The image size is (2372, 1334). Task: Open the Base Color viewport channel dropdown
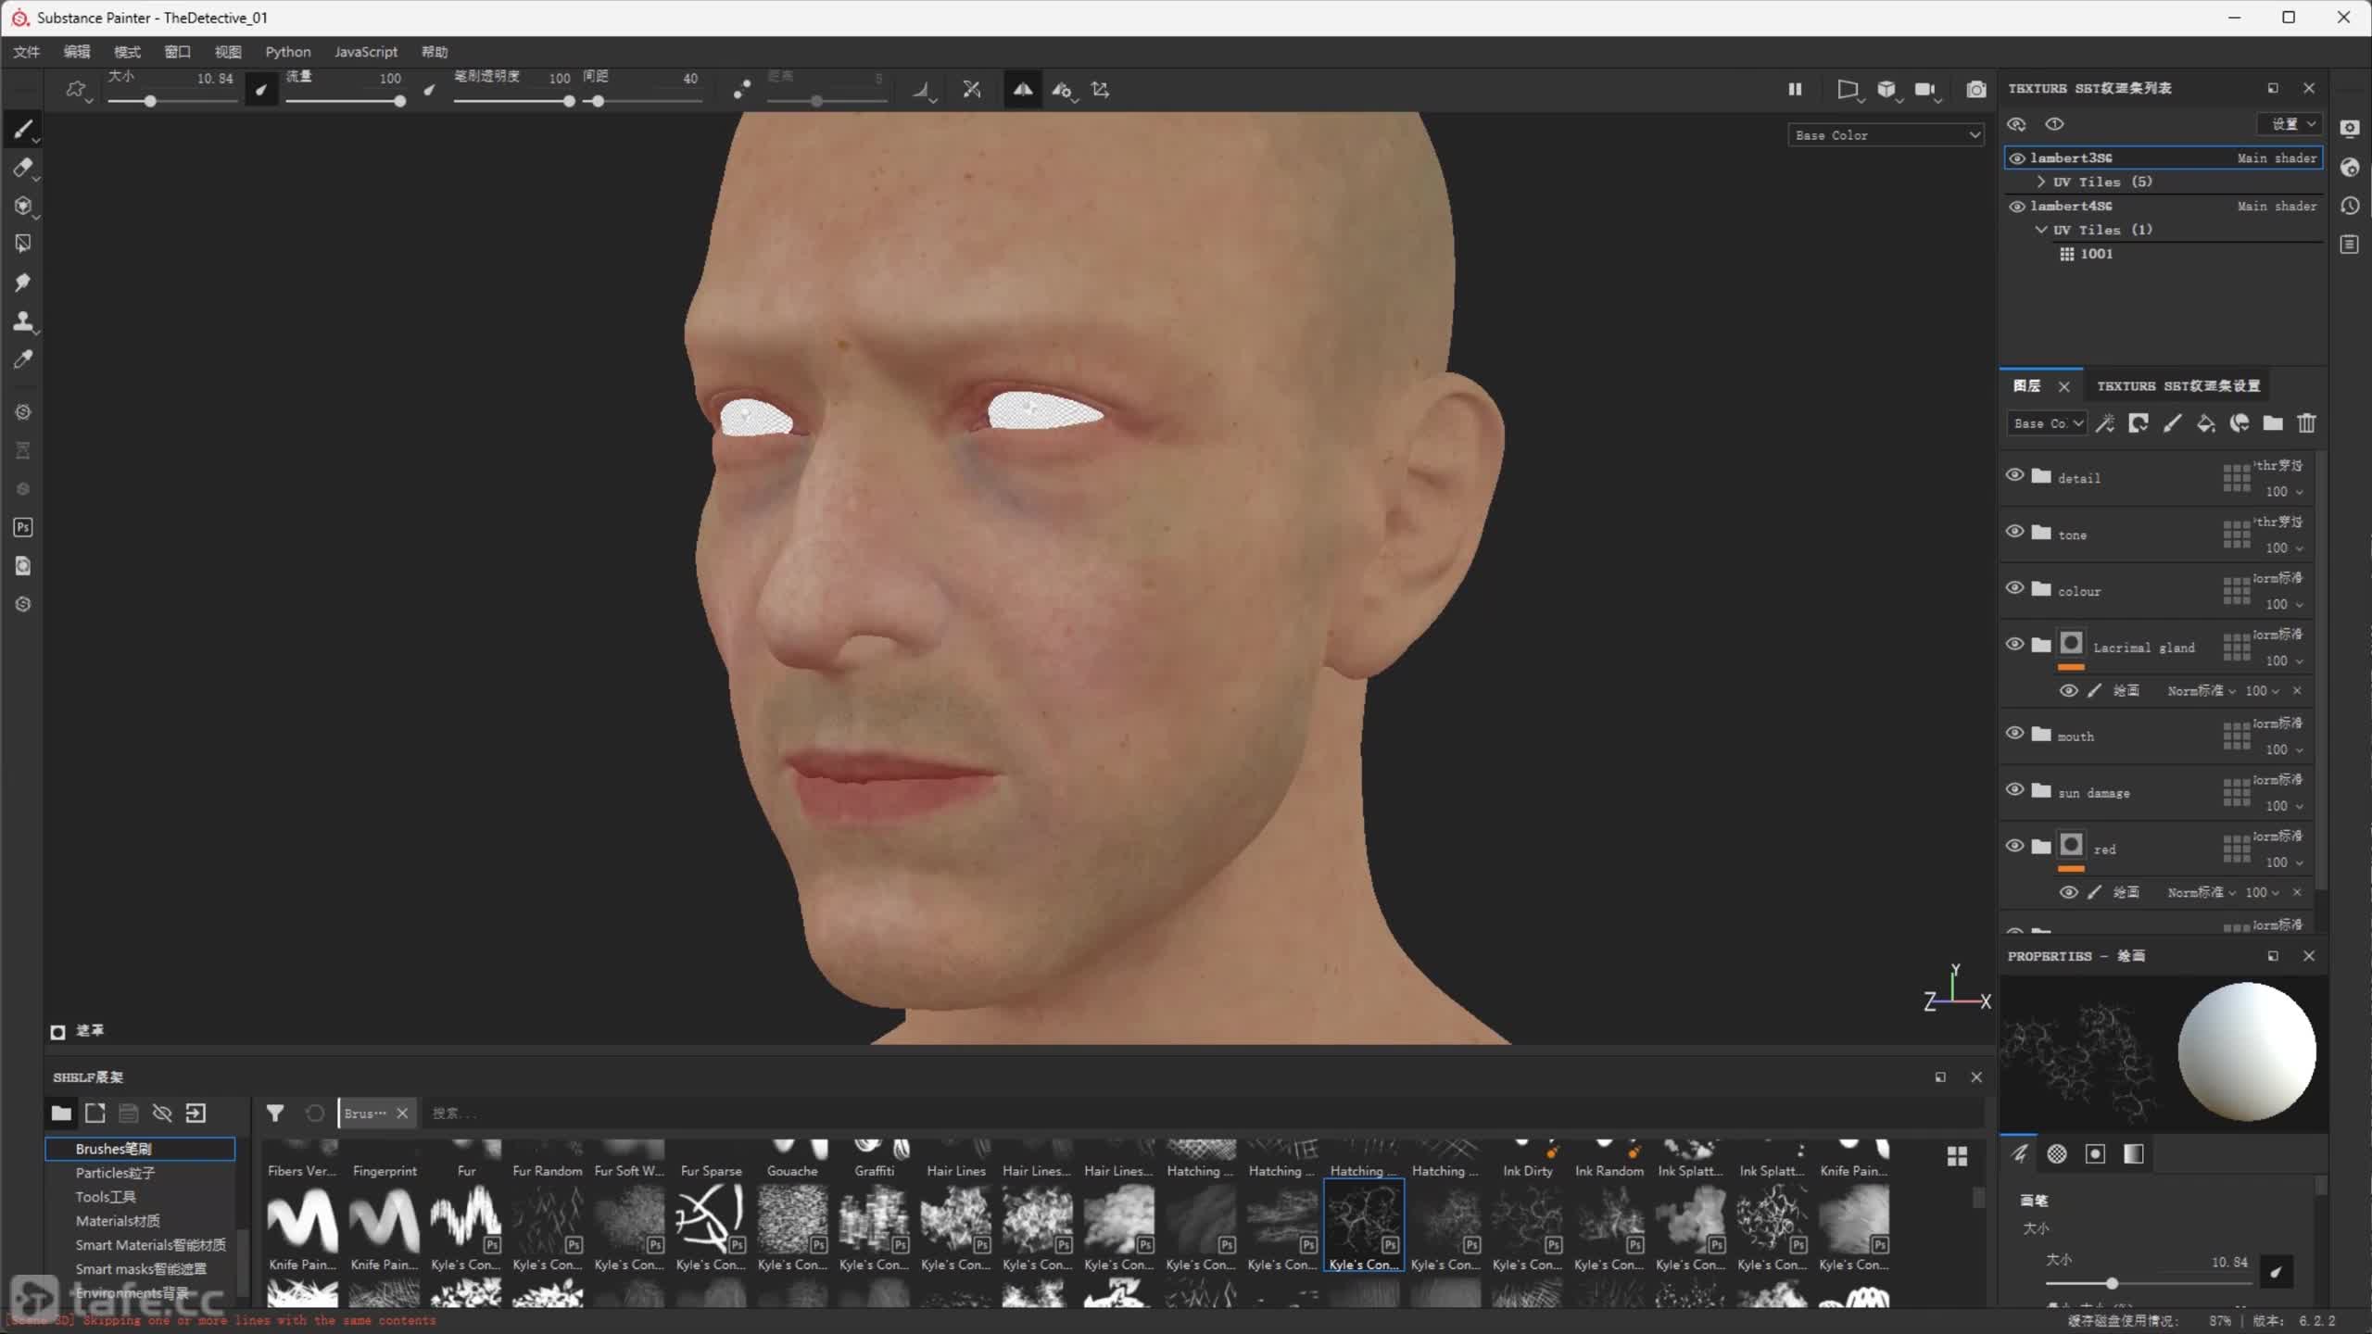1886,135
